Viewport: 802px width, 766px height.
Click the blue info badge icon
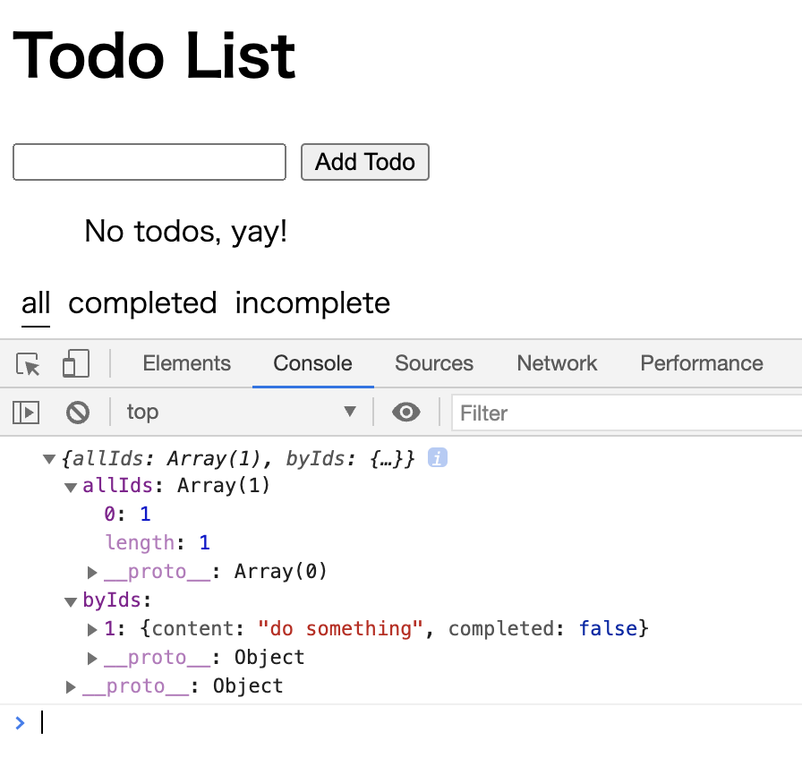pyautogui.click(x=438, y=458)
